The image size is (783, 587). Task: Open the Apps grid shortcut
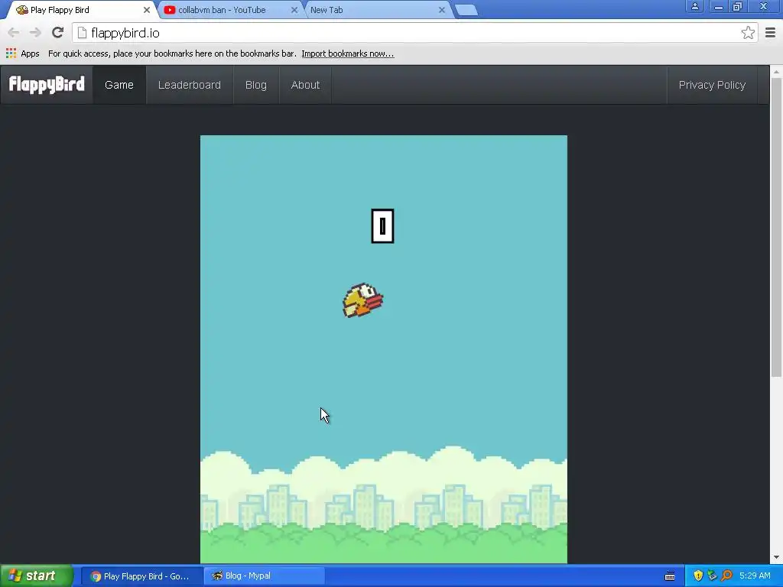(22, 54)
